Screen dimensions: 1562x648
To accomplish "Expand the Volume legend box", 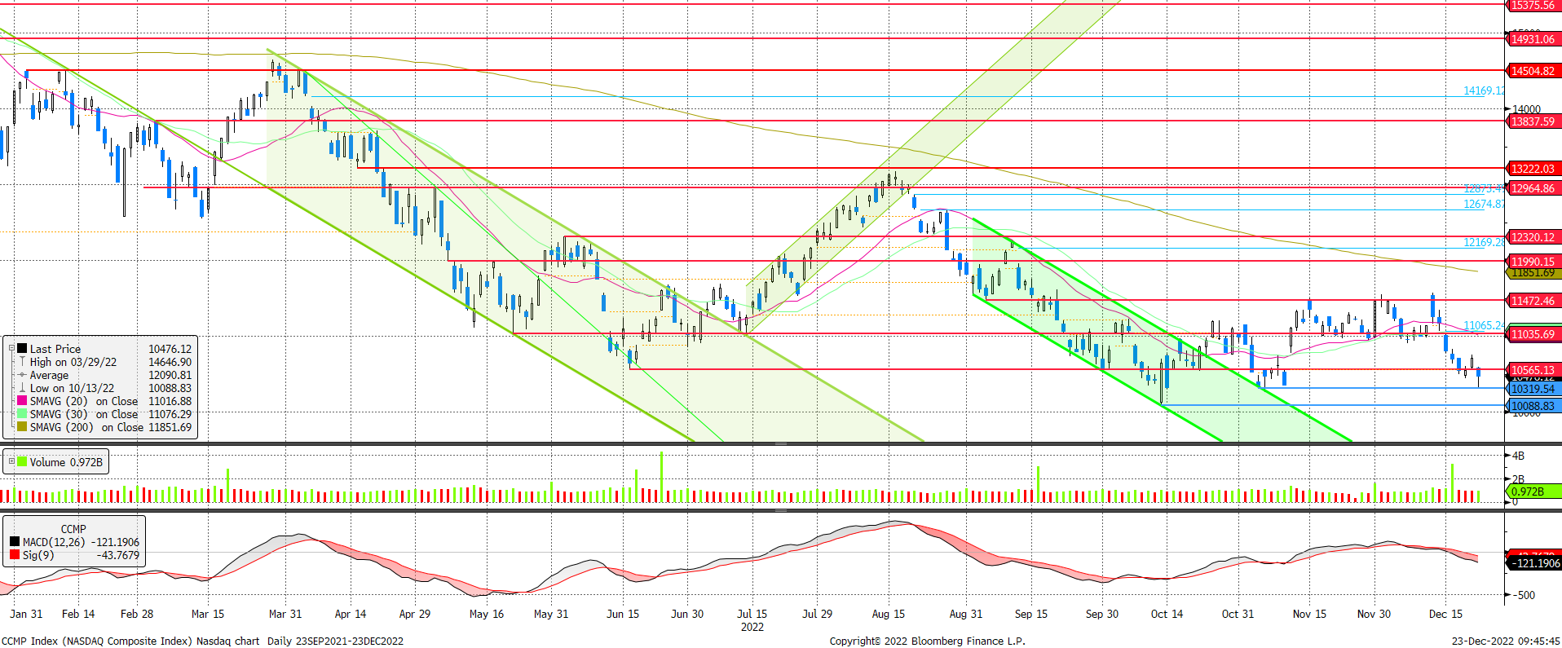I will click(x=11, y=461).
